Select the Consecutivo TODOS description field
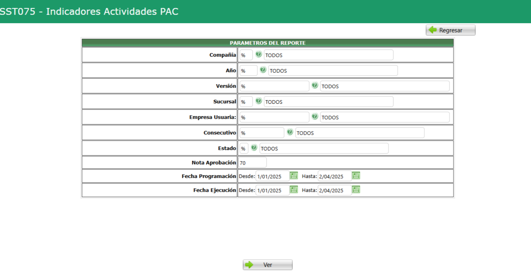 (x=360, y=133)
